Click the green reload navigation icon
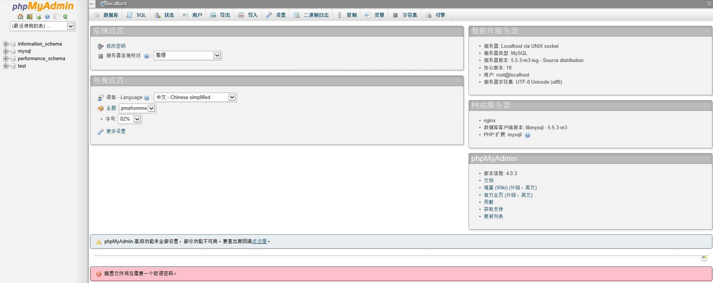This screenshot has height=283, width=713. click(x=65, y=16)
